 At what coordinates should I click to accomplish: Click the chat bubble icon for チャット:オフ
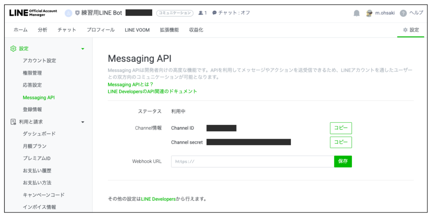214,13
